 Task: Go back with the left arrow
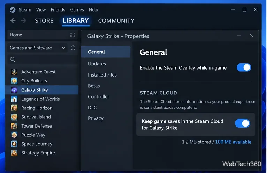point(13,21)
